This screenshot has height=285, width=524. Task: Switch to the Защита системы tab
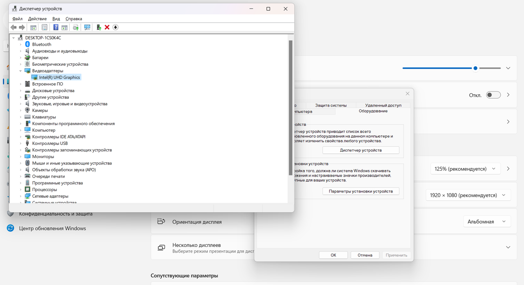[x=331, y=105]
